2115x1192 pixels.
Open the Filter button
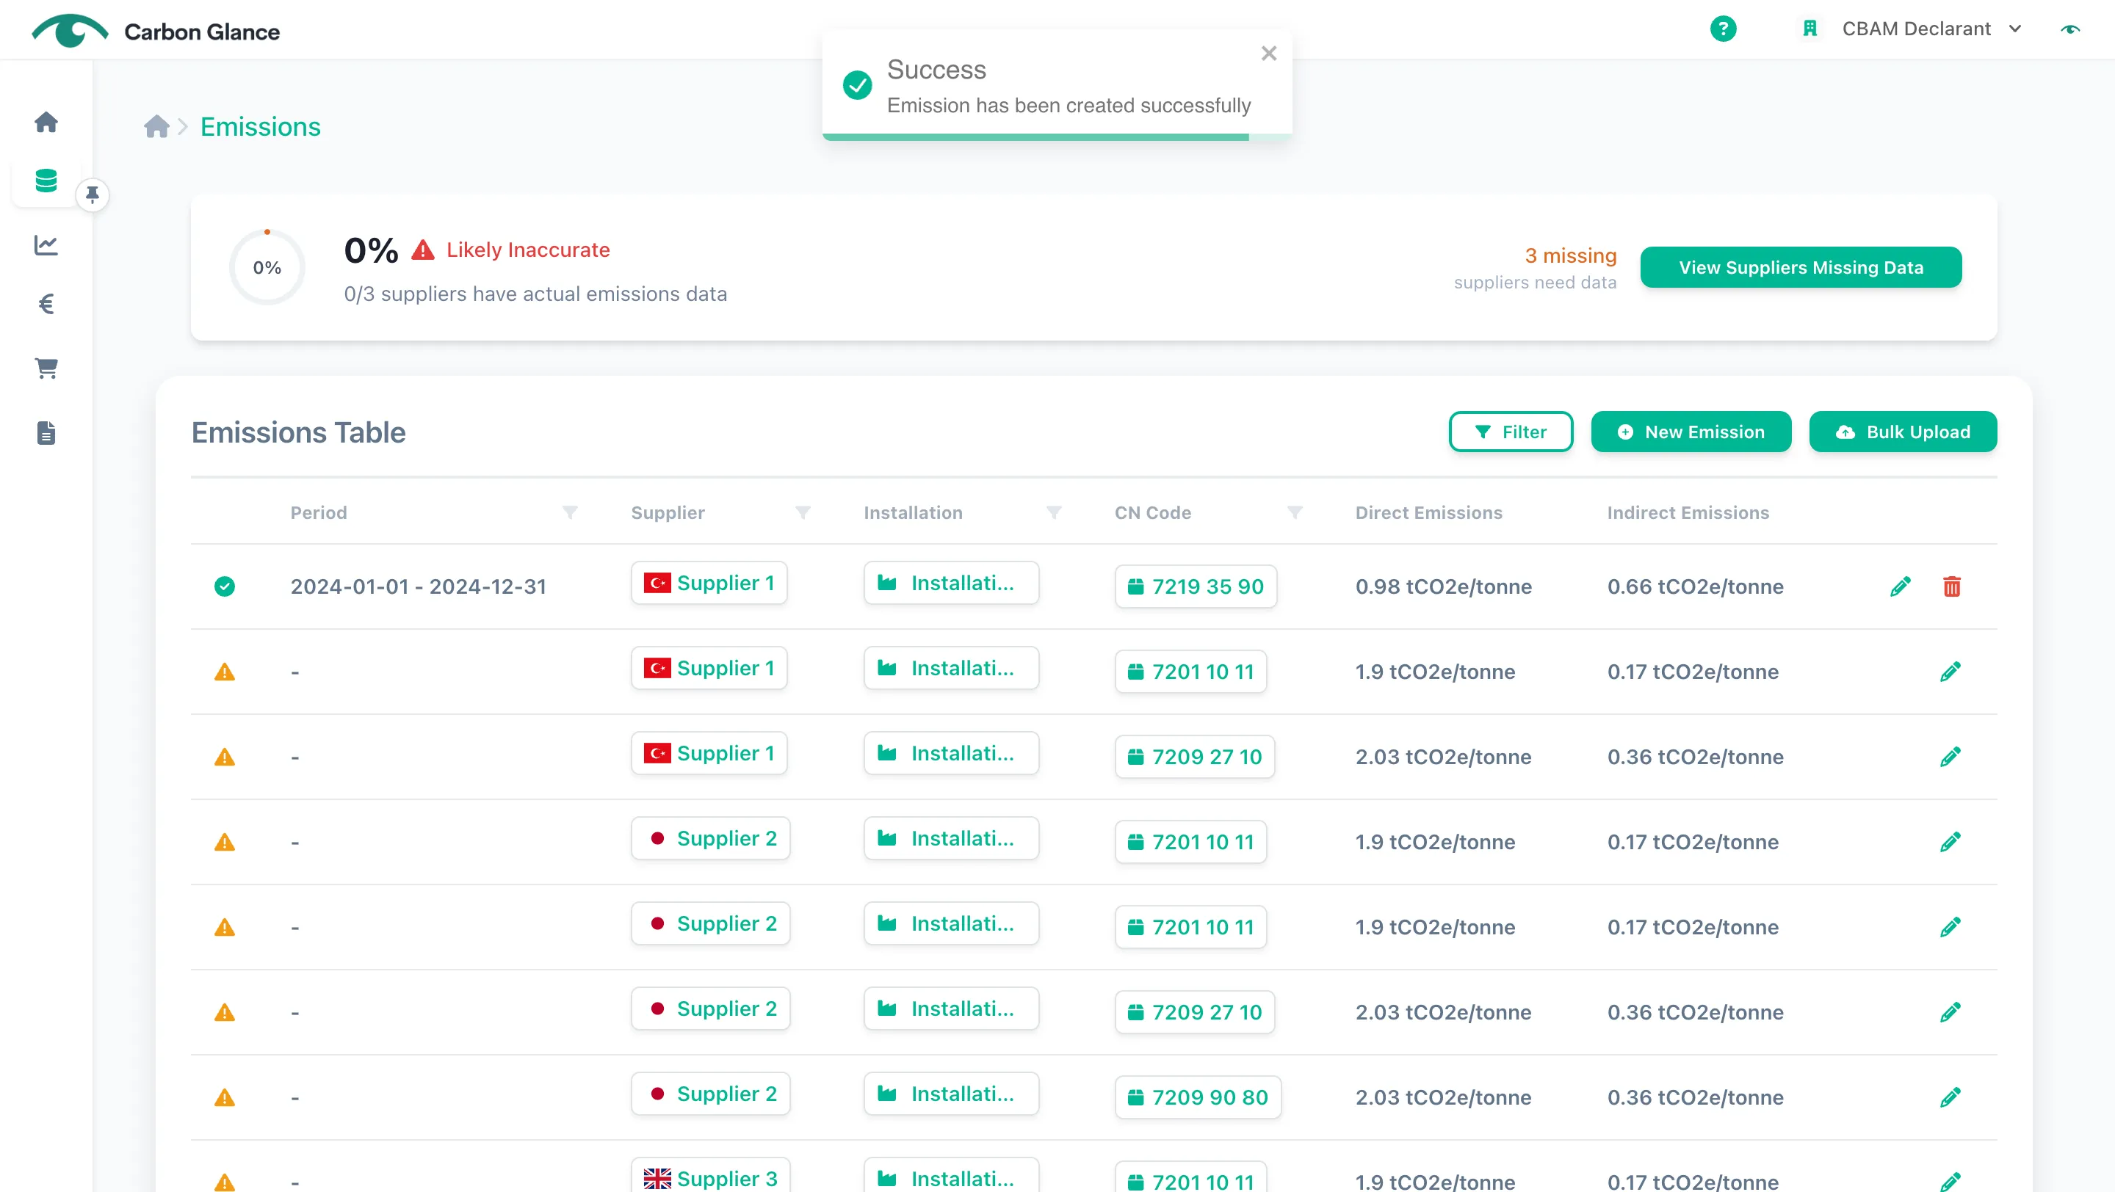(x=1511, y=432)
